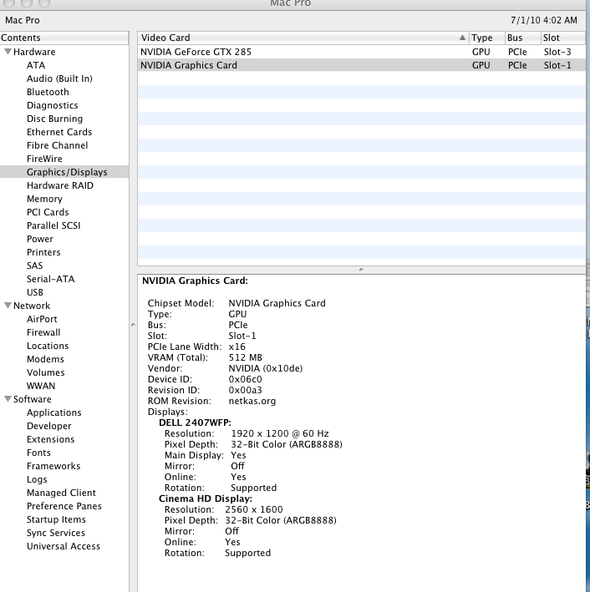Viewport: 590px width, 592px height.
Task: Select Fibre Channel item
Action: click(57, 145)
